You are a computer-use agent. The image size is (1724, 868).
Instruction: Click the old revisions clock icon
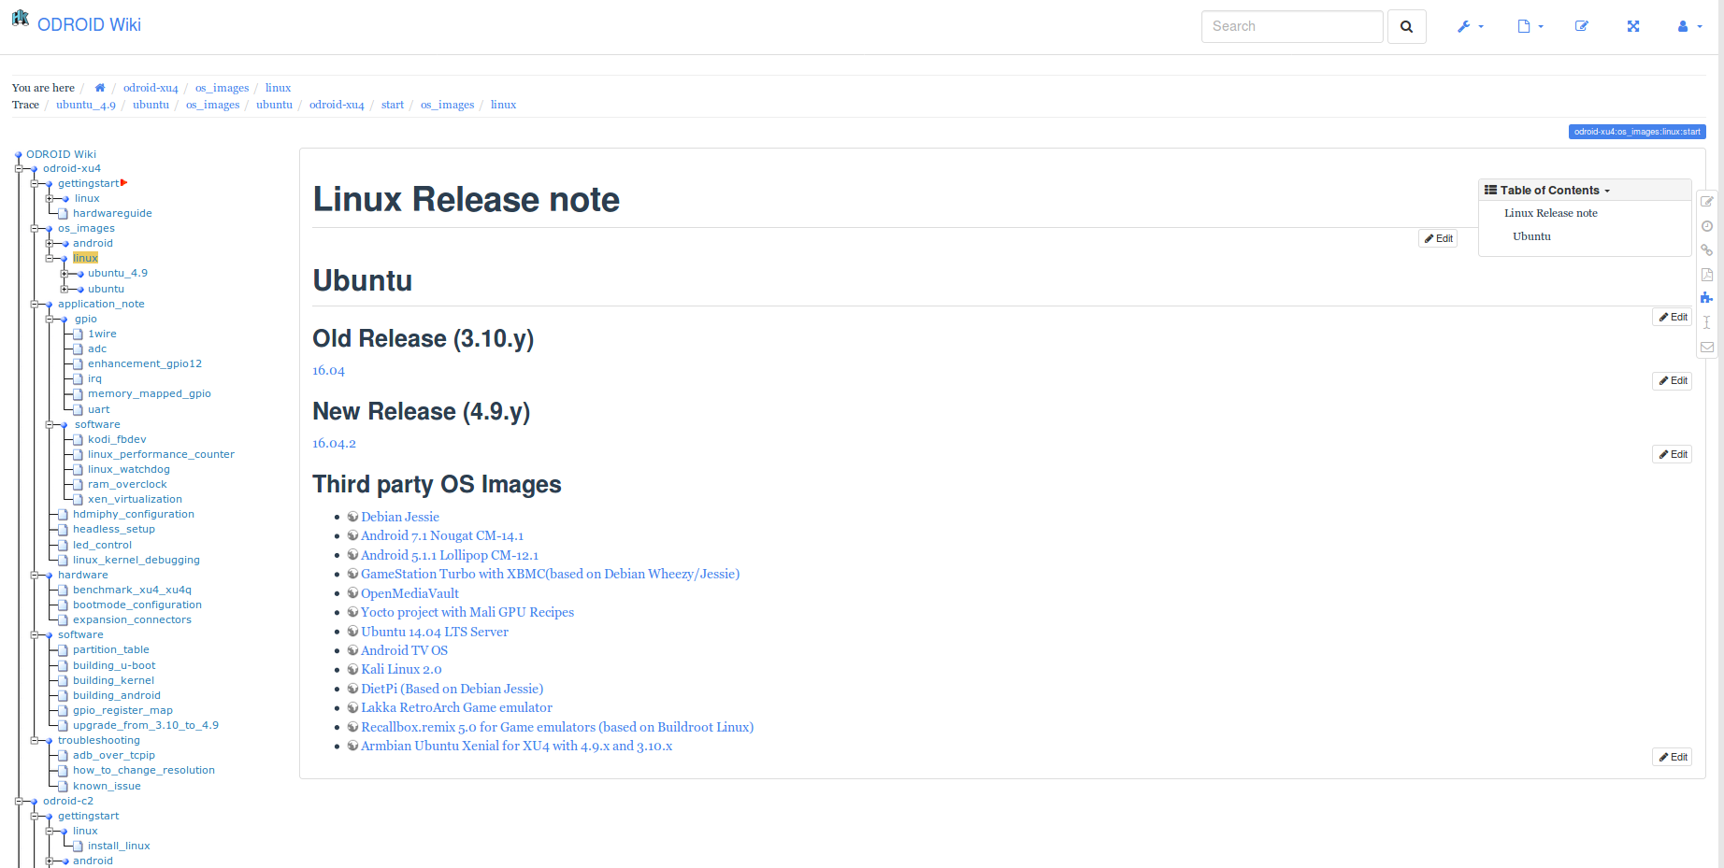pos(1707,226)
